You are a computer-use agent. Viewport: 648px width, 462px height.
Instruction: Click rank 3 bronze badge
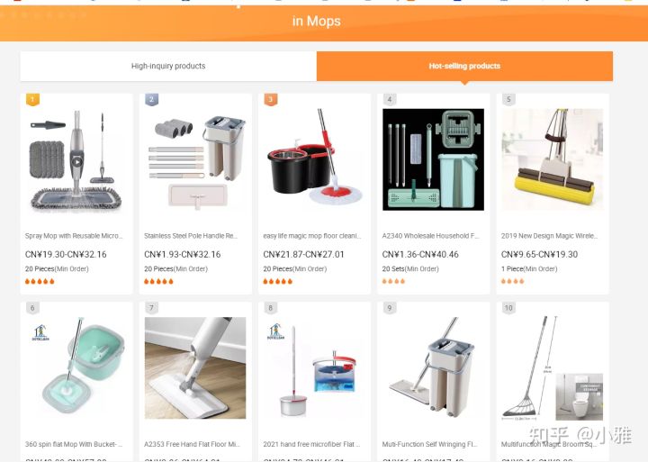tap(271, 100)
